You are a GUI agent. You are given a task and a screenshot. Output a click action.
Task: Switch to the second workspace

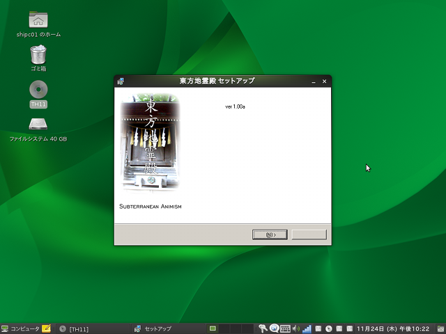point(224,328)
